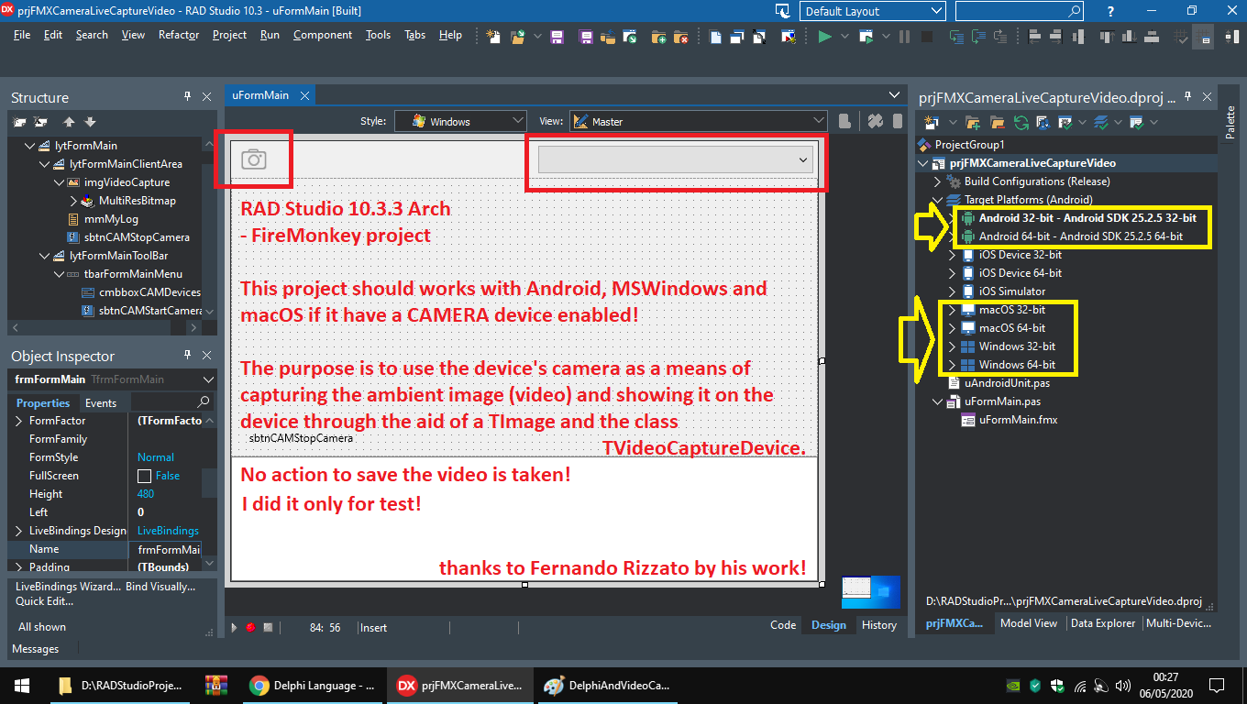The height and width of the screenshot is (704, 1247).
Task: Click the LiveBindings Wizard... link
Action: point(67,587)
